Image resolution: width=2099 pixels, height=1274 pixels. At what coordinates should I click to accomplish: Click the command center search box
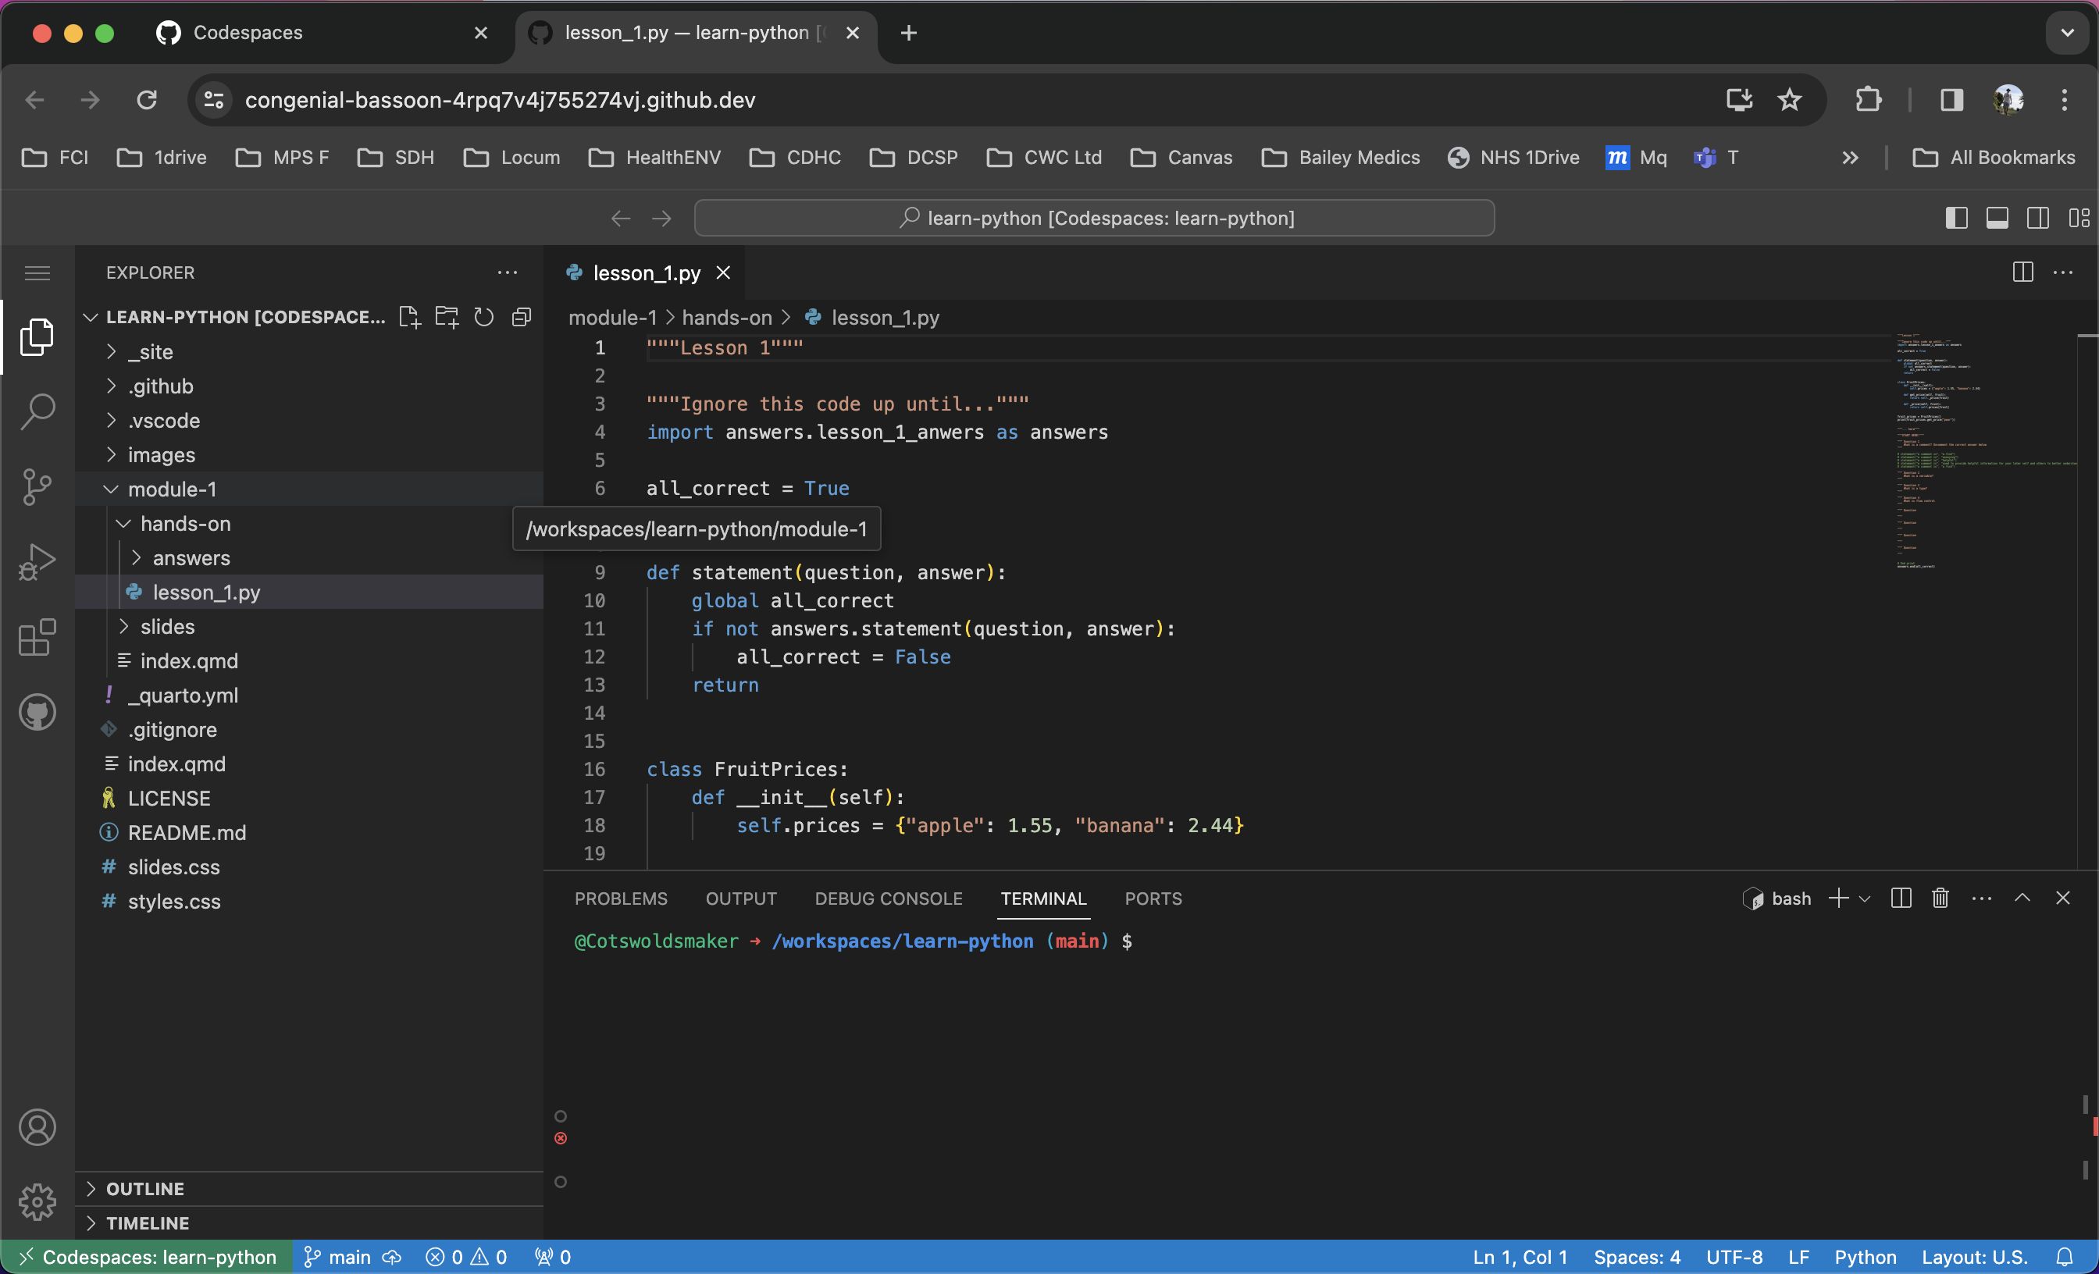pos(1094,218)
